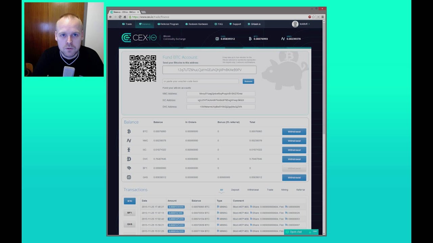
Task: Open a new browser tab
Action: click(x=143, y=12)
